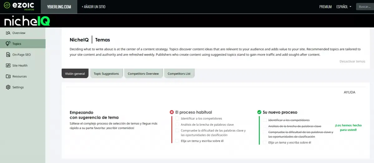Click the Ezoic logo icon
The height and width of the screenshot is (163, 374).
pos(7,5)
